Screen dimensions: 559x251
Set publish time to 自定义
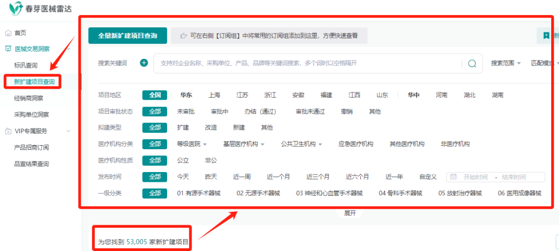click(428, 177)
